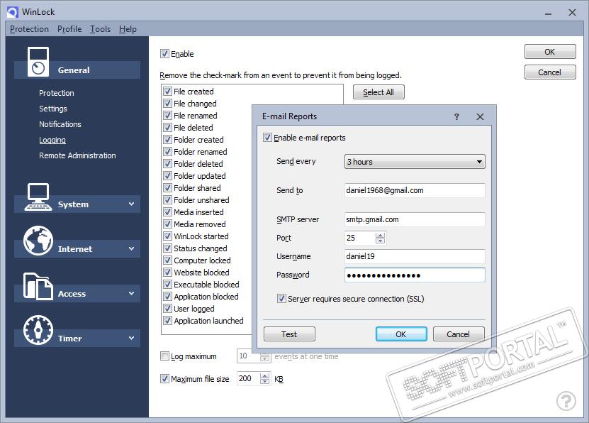Click the help question mark in dialog
The width and height of the screenshot is (589, 423).
click(x=456, y=116)
